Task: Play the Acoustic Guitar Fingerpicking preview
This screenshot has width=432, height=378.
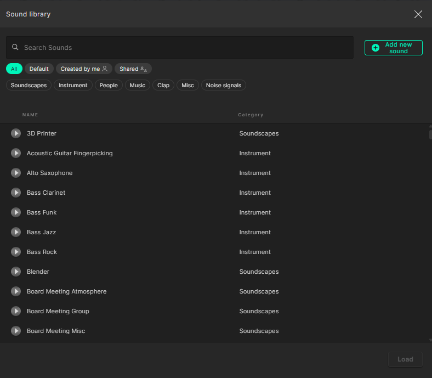Action: (x=16, y=153)
